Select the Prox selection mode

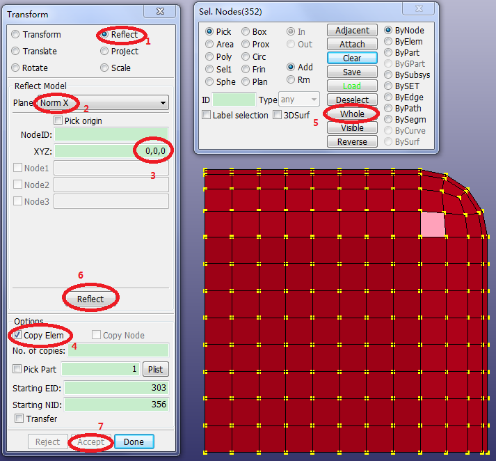tap(246, 44)
